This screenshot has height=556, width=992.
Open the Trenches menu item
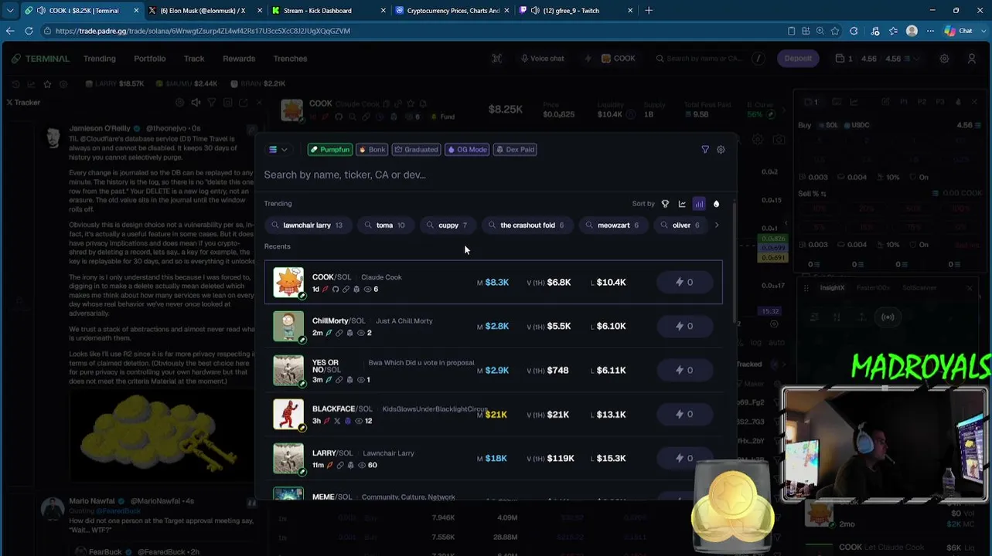290,59
